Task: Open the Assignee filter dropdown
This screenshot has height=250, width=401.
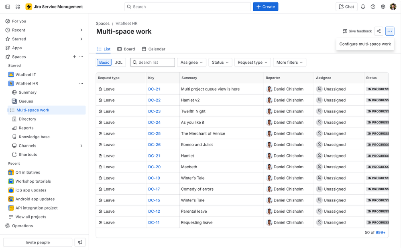Action: point(191,62)
